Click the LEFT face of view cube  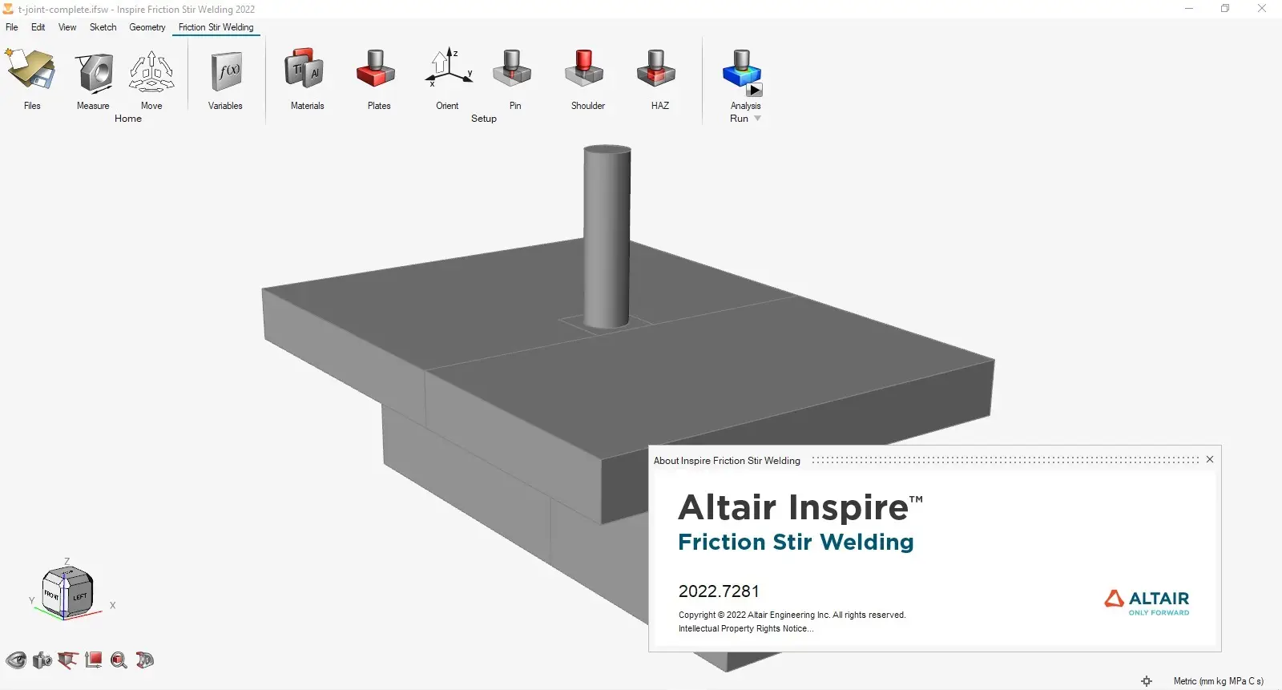79,597
